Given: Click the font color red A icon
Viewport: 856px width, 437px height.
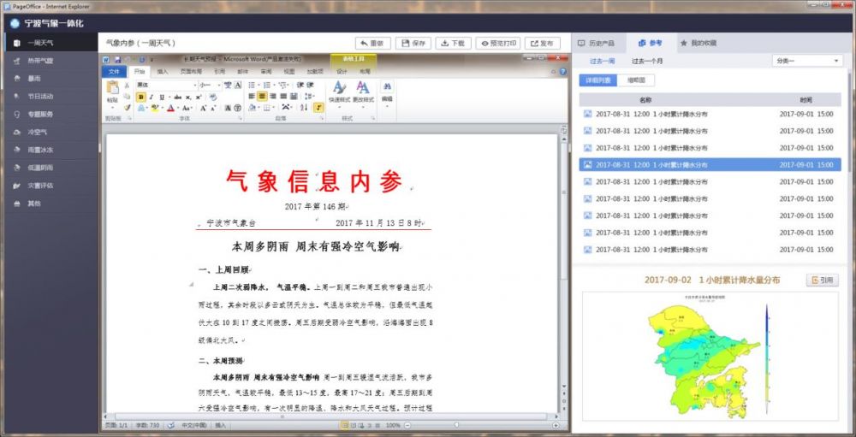Looking at the screenshot, I should tap(171, 109).
